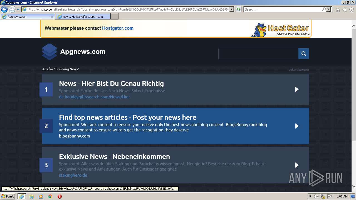The height and width of the screenshot is (200, 356).
Task: Click the arrow on ad number 3
Action: [297, 165]
